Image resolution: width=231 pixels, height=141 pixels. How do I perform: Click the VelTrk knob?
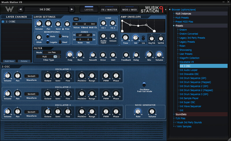(x=161, y=39)
